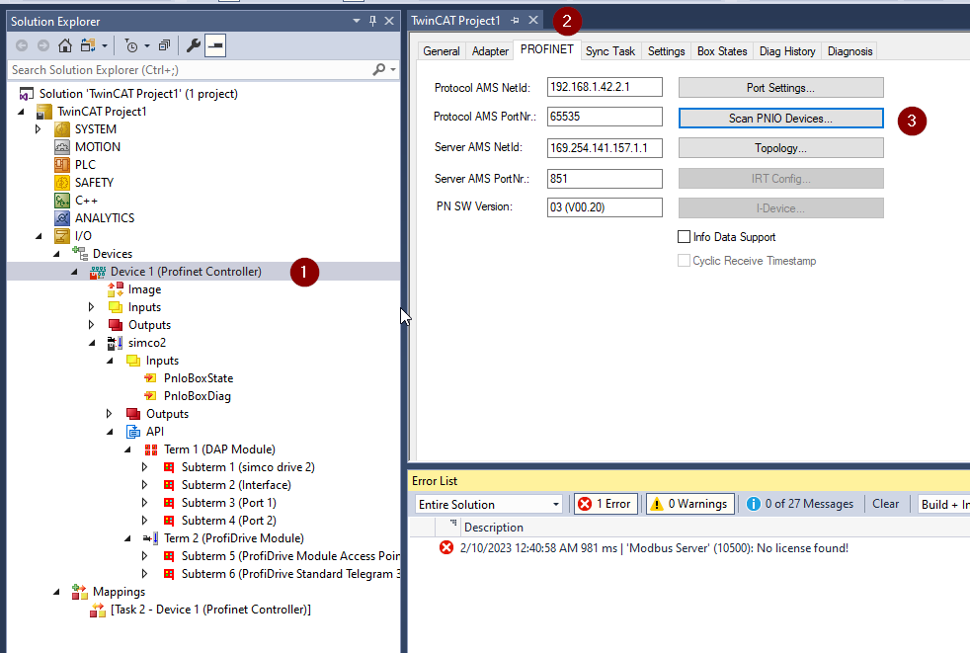Click the Port Settings... button
The image size is (970, 653).
(x=780, y=88)
